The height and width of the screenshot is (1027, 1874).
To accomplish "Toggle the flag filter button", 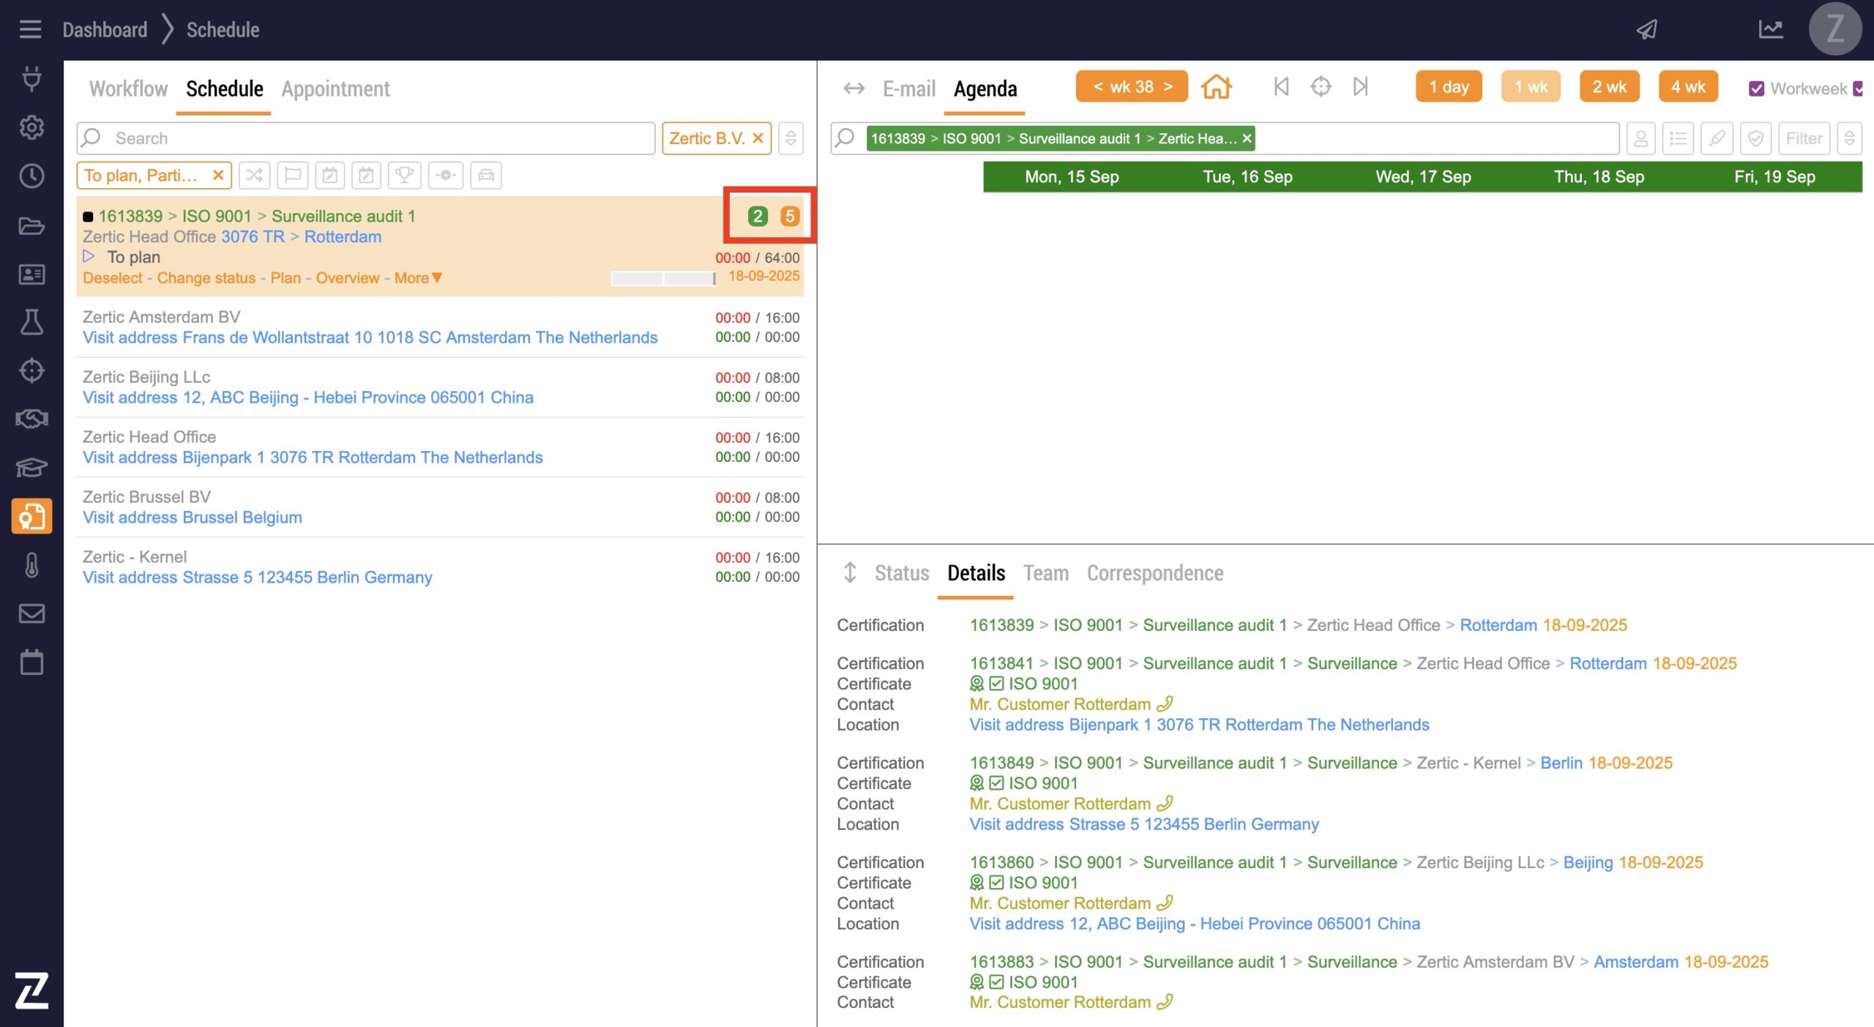I will point(293,176).
